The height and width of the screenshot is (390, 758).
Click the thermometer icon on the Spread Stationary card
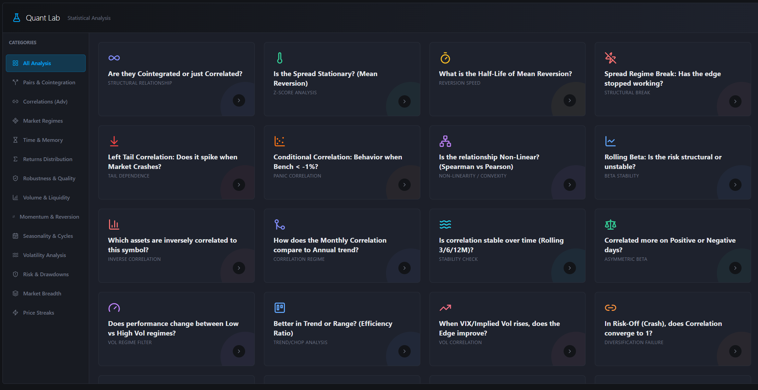click(280, 58)
